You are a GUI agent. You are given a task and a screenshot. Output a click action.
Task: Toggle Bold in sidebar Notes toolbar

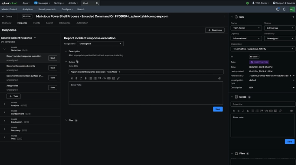pos(238,111)
